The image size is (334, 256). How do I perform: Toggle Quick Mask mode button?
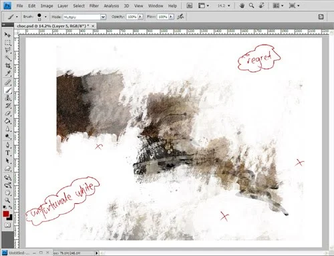click(7, 225)
